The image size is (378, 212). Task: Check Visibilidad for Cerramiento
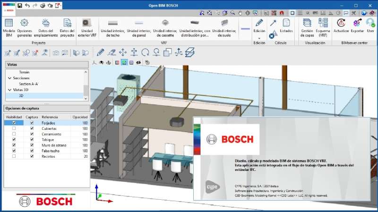[14, 134]
